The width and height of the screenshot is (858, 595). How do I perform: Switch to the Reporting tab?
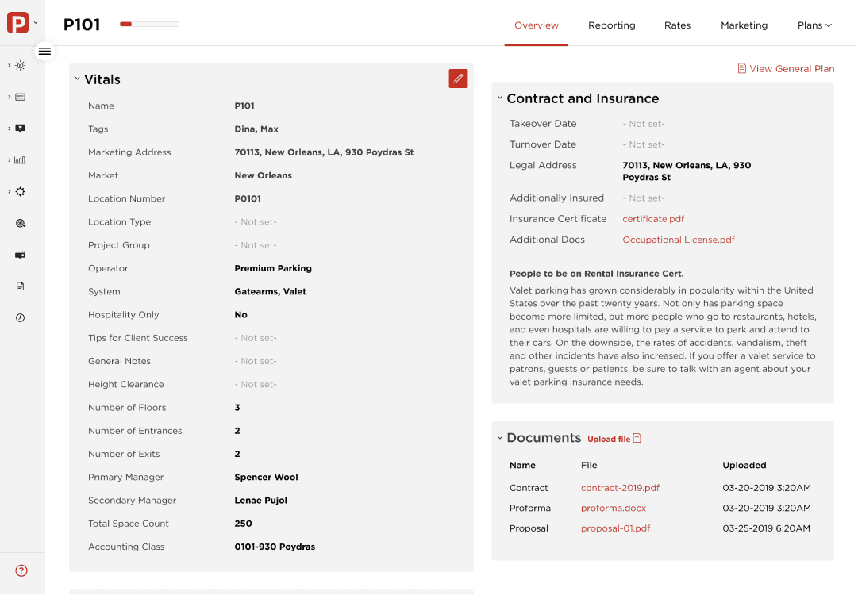(x=611, y=25)
